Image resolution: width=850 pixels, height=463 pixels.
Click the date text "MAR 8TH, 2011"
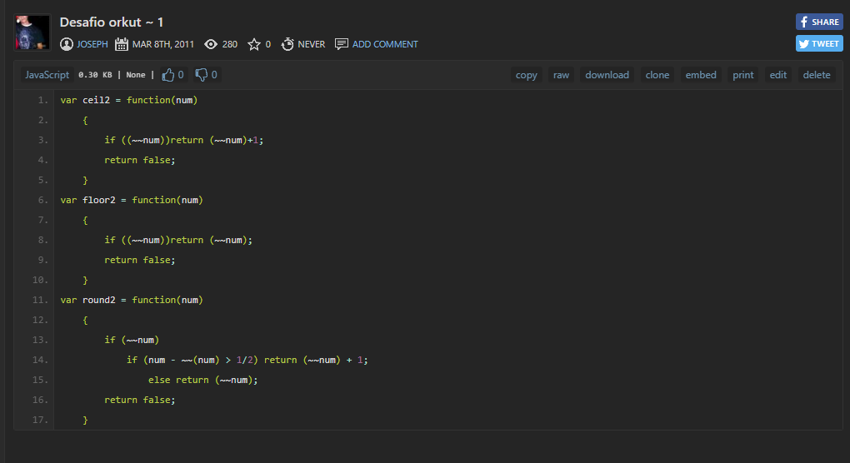pyautogui.click(x=163, y=44)
